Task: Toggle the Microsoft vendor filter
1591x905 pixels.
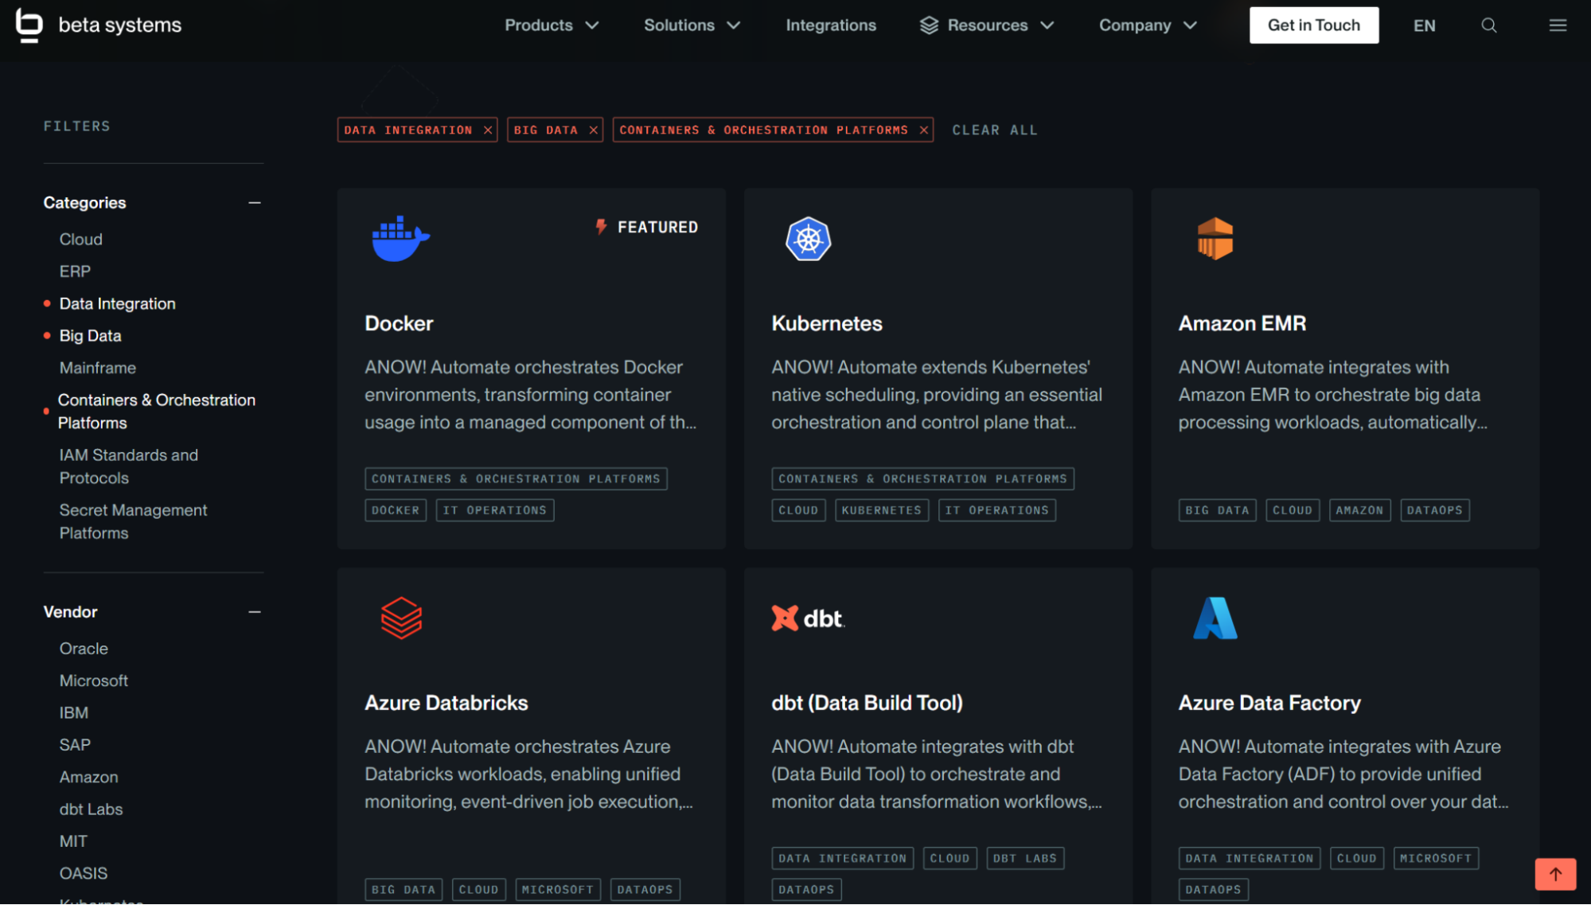Action: coord(93,681)
